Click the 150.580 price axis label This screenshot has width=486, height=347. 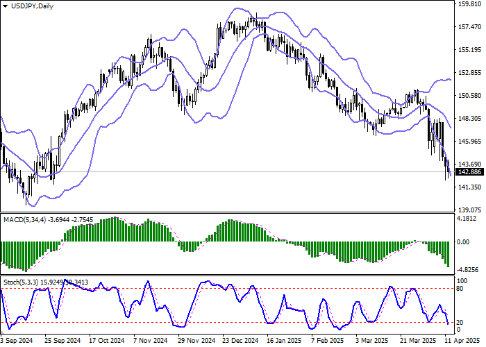470,96
